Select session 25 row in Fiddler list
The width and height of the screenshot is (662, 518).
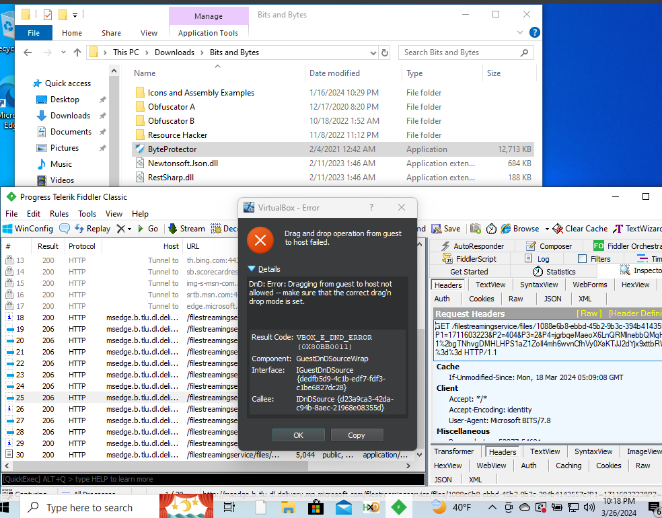pyautogui.click(x=120, y=398)
